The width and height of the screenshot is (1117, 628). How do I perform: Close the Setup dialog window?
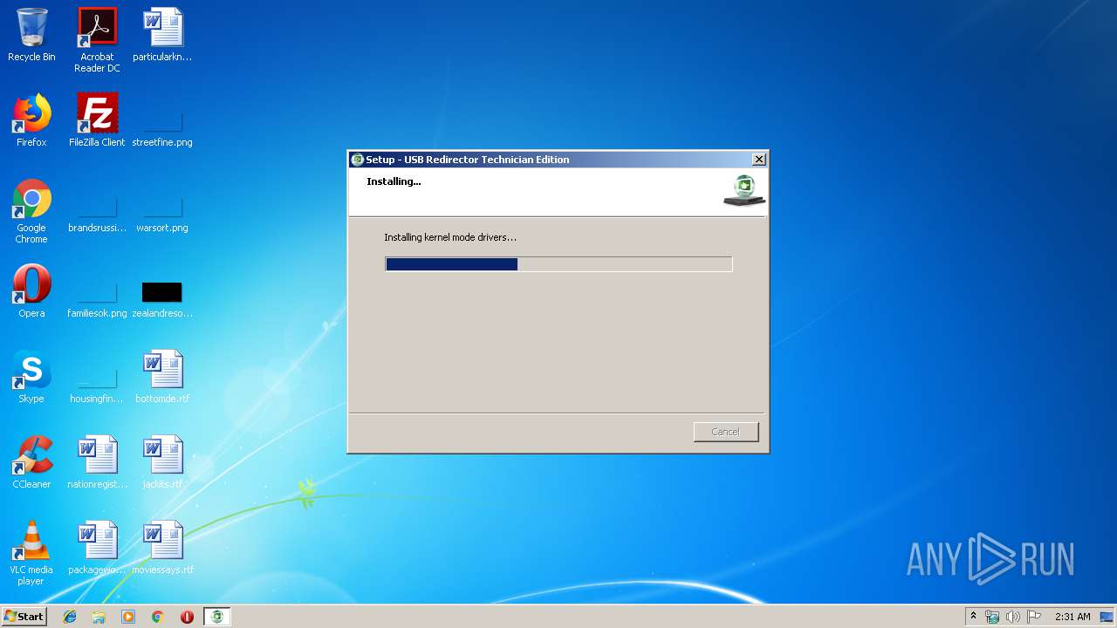759,160
